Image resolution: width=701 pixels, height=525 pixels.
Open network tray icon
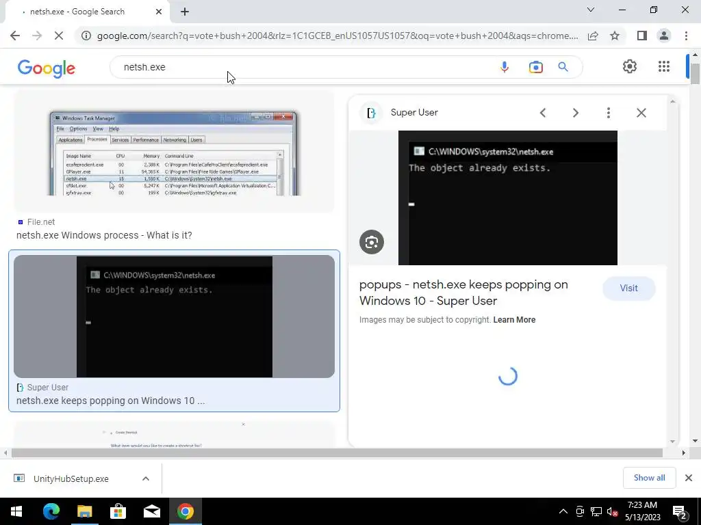[596, 511]
